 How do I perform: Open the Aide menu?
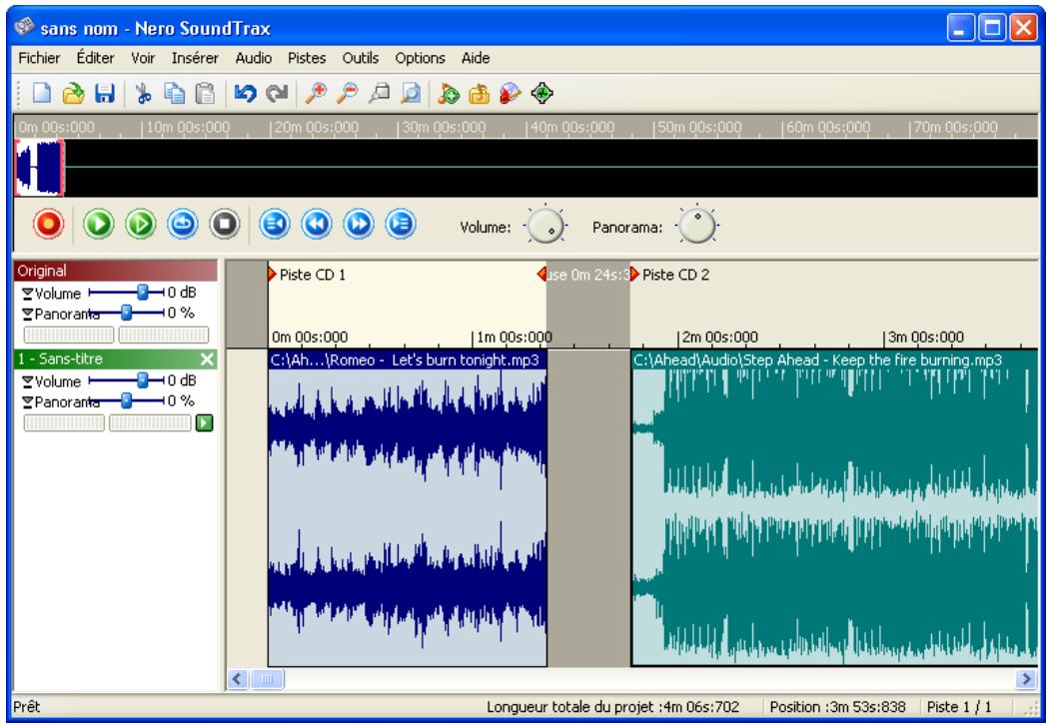[477, 58]
